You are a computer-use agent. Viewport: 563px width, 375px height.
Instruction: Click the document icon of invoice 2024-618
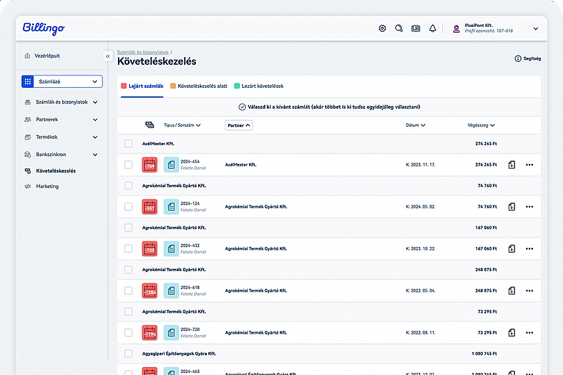point(171,290)
